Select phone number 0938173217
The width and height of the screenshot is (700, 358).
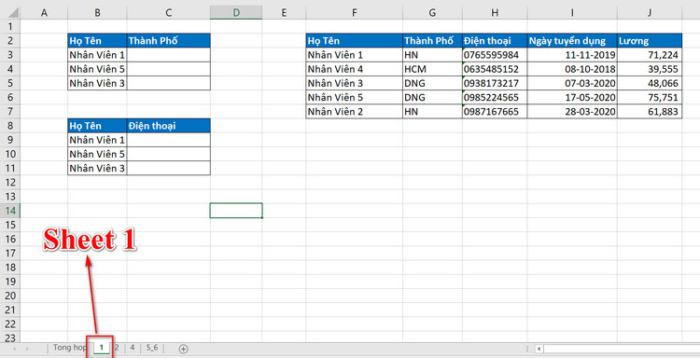coord(495,83)
